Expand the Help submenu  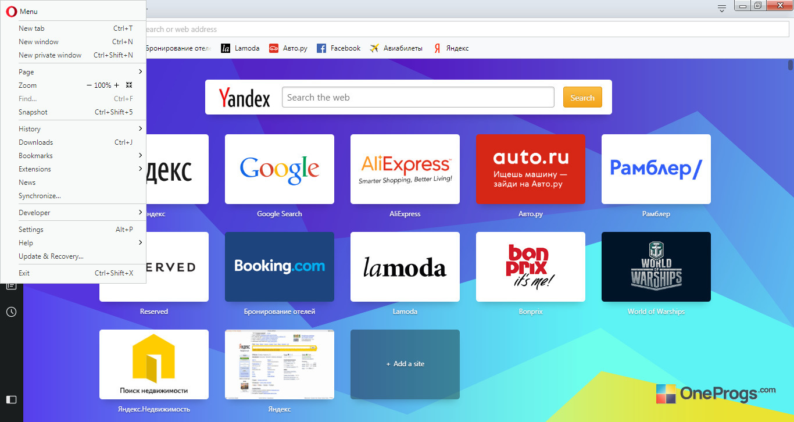73,243
